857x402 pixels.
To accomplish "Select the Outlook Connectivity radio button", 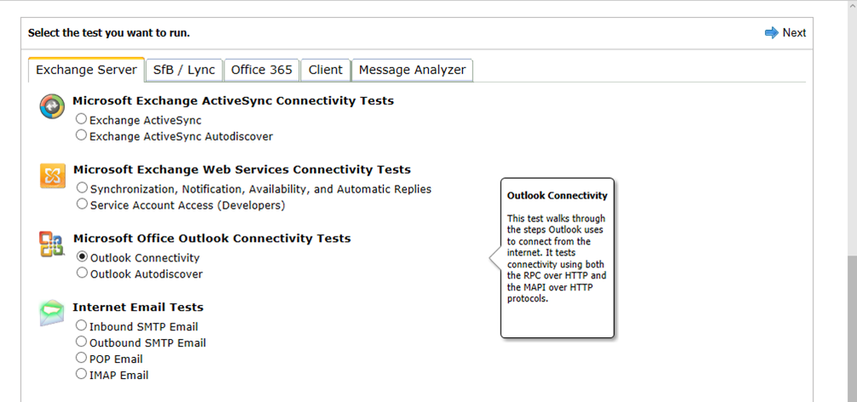I will point(82,256).
